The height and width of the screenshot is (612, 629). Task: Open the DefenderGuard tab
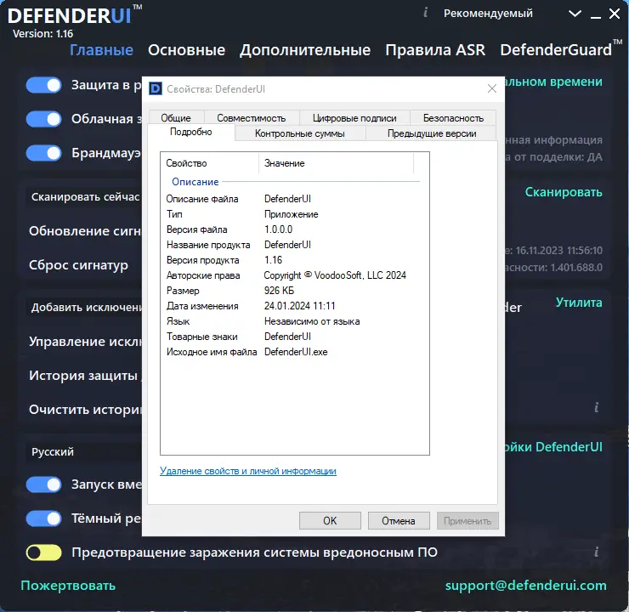click(x=556, y=50)
